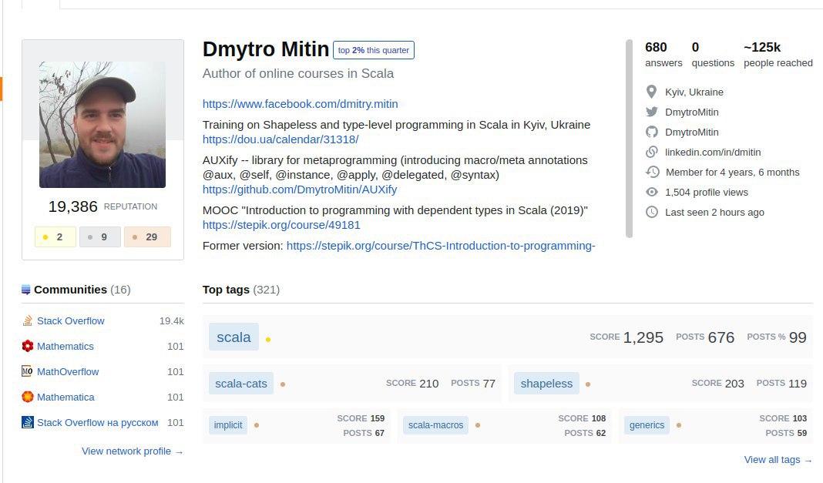The image size is (823, 483).
Task: Click the bronze badge dot beside scala-macros
Action: [x=478, y=425]
